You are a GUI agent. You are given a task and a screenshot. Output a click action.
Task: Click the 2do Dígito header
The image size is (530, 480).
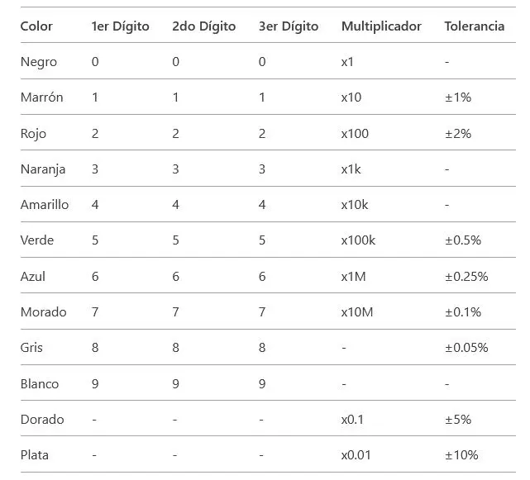point(203,26)
